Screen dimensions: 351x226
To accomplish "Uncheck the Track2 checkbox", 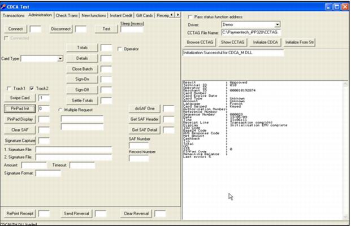I will point(32,88).
